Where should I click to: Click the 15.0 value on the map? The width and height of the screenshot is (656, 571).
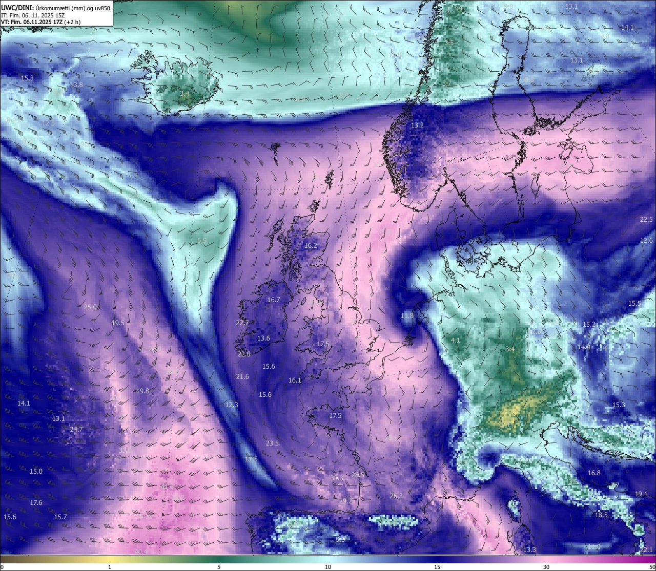click(36, 472)
